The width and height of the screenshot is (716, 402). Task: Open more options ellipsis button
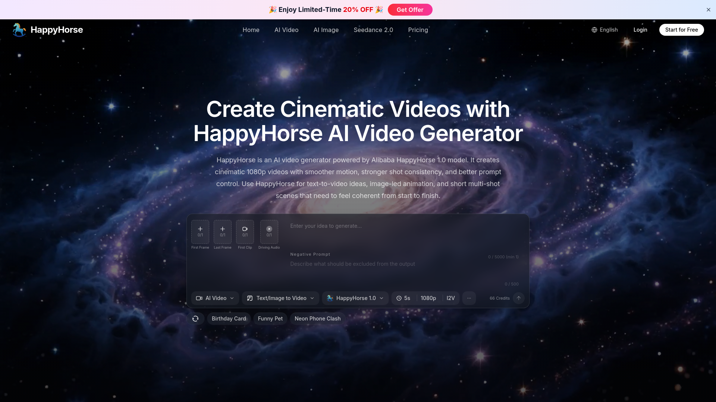click(x=469, y=298)
